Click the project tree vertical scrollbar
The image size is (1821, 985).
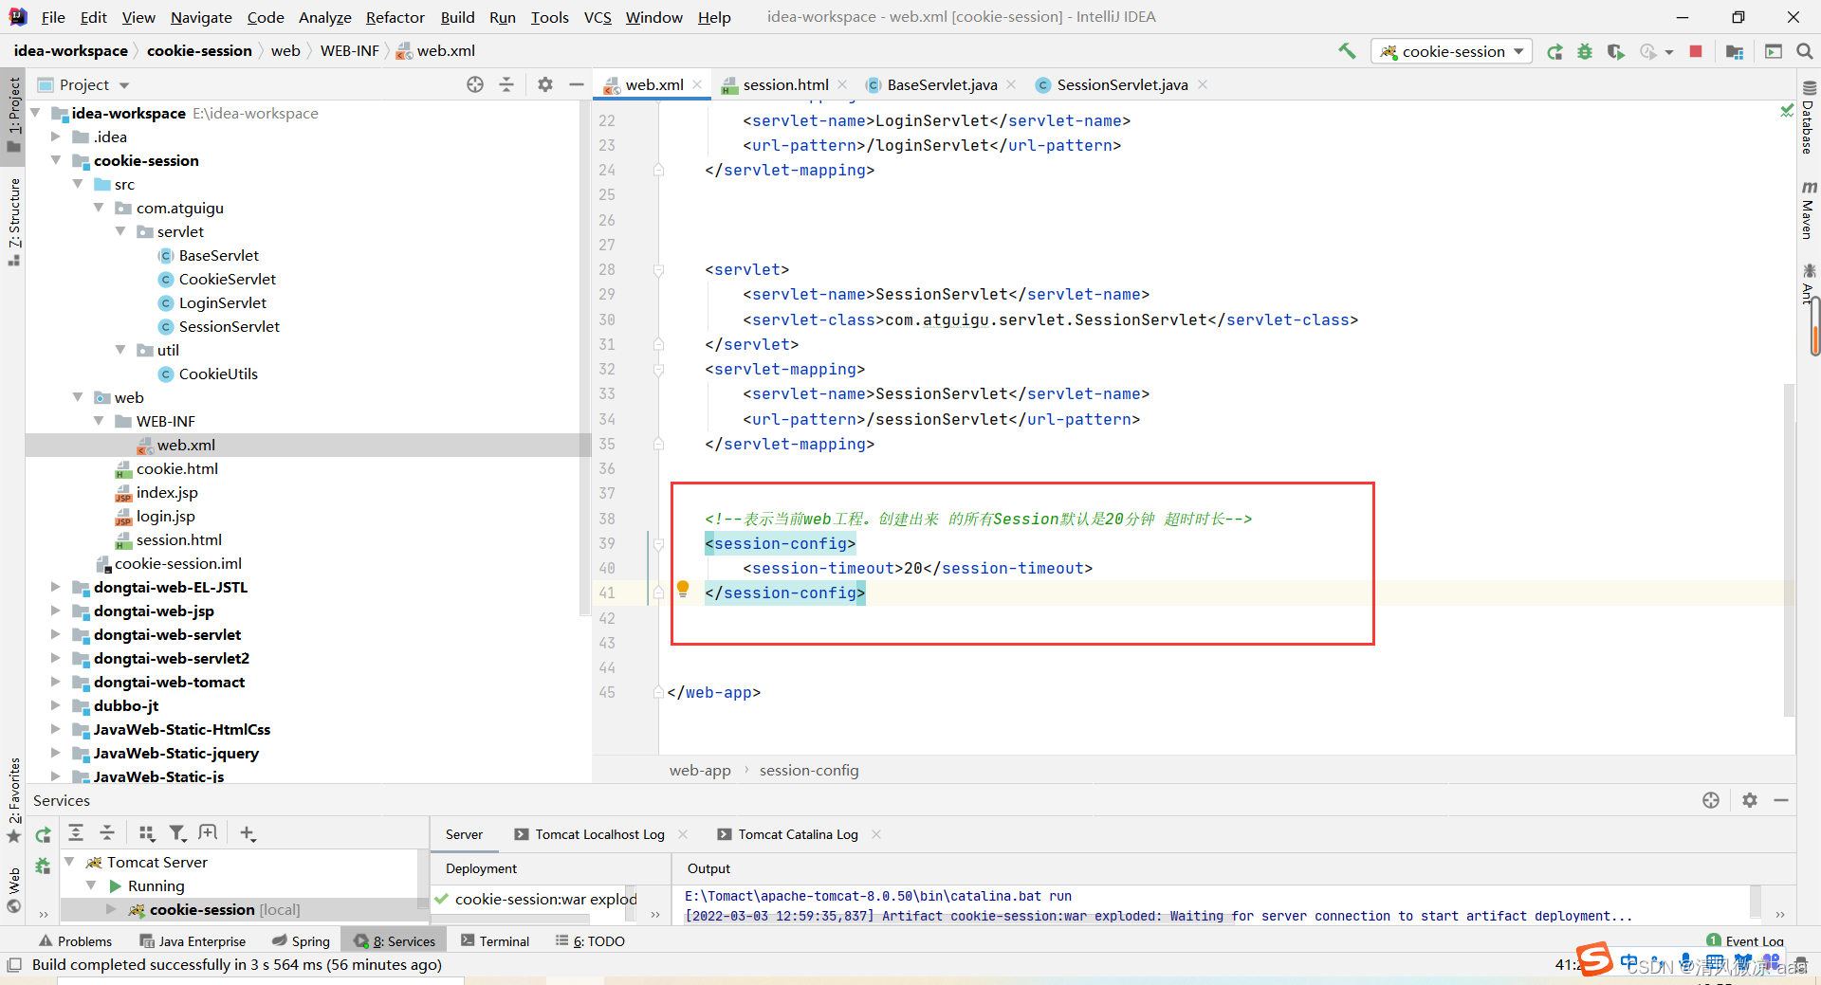point(585,360)
